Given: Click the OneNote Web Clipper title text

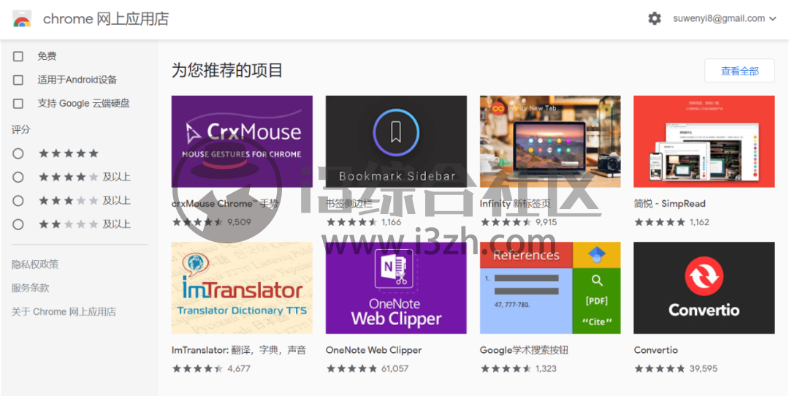Looking at the screenshot, I should pyautogui.click(x=374, y=350).
